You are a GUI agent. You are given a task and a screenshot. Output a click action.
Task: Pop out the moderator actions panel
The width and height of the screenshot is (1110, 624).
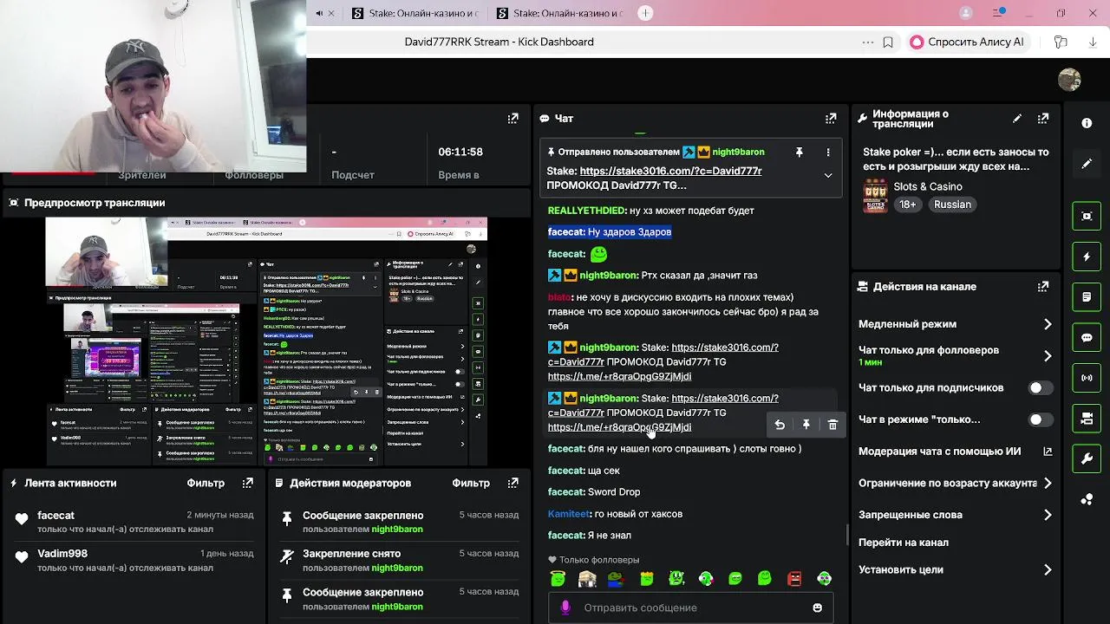click(x=513, y=483)
